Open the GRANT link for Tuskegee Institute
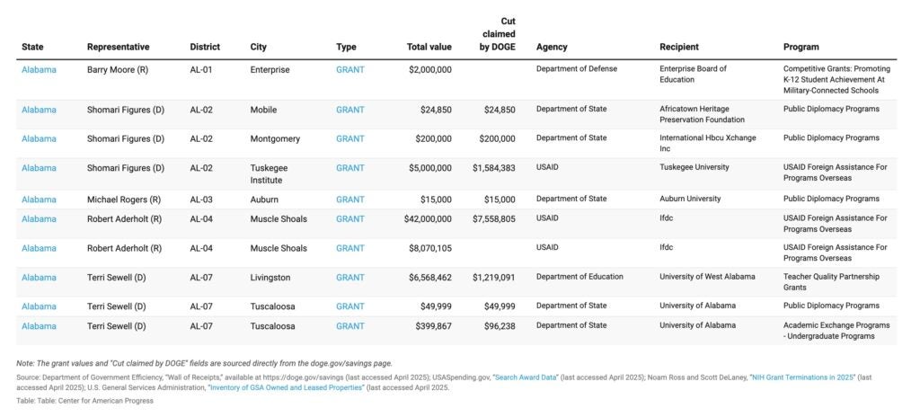The image size is (920, 417). [x=350, y=168]
